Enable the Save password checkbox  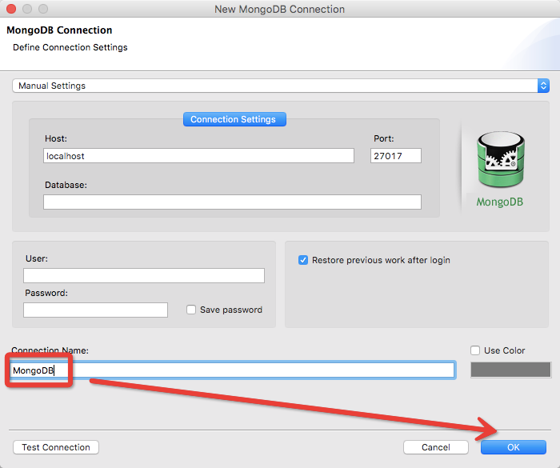click(191, 310)
